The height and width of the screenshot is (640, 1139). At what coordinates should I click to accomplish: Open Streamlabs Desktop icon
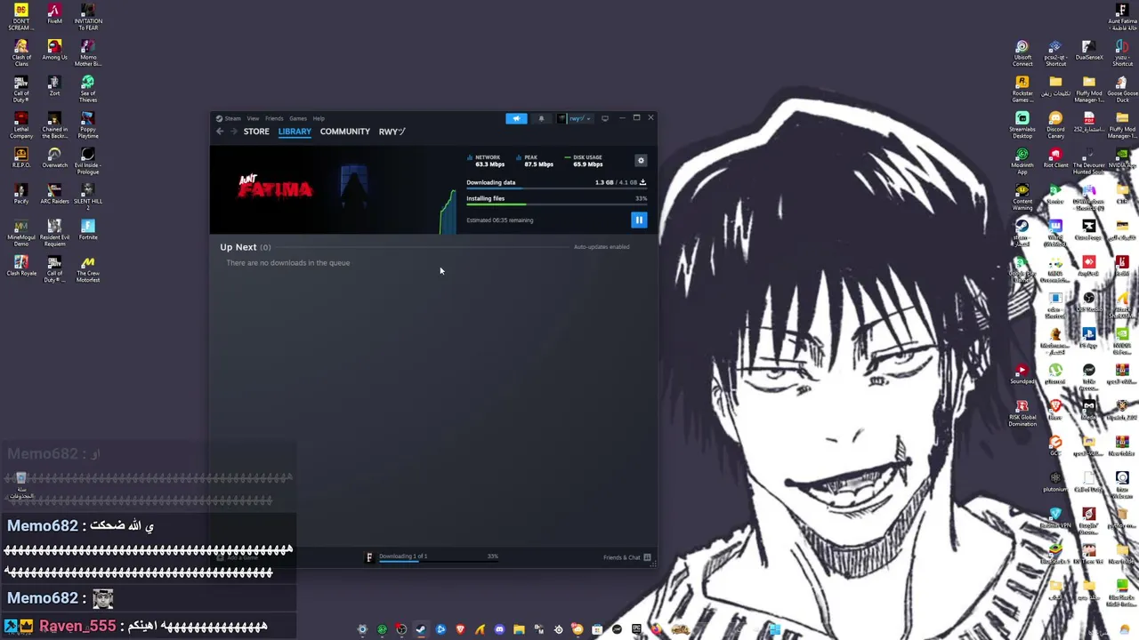coord(1022,124)
